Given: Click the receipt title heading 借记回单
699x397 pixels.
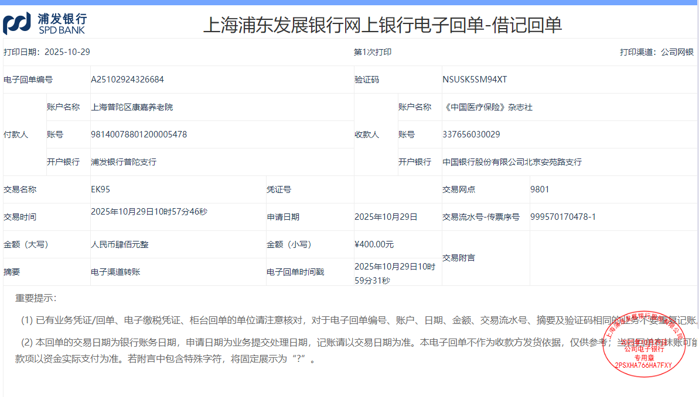Looking at the screenshot, I should 382,25.
